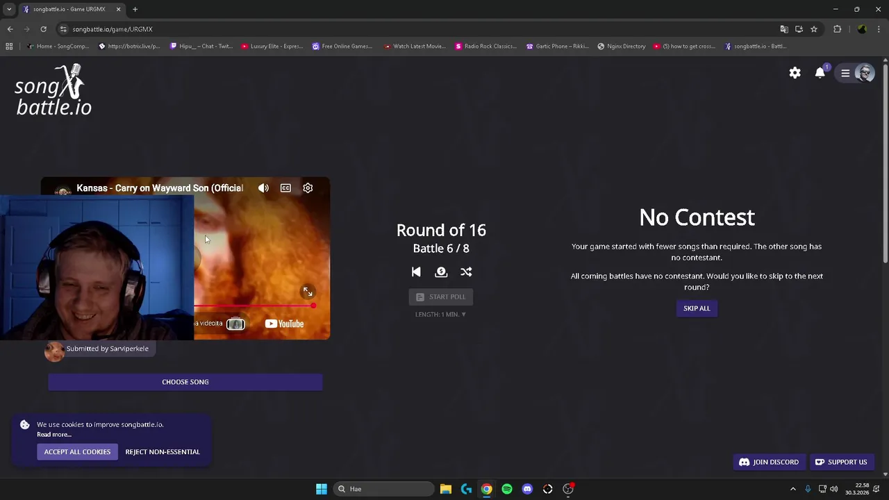Open Discord from taskbar
The image size is (889, 500).
tap(527, 489)
